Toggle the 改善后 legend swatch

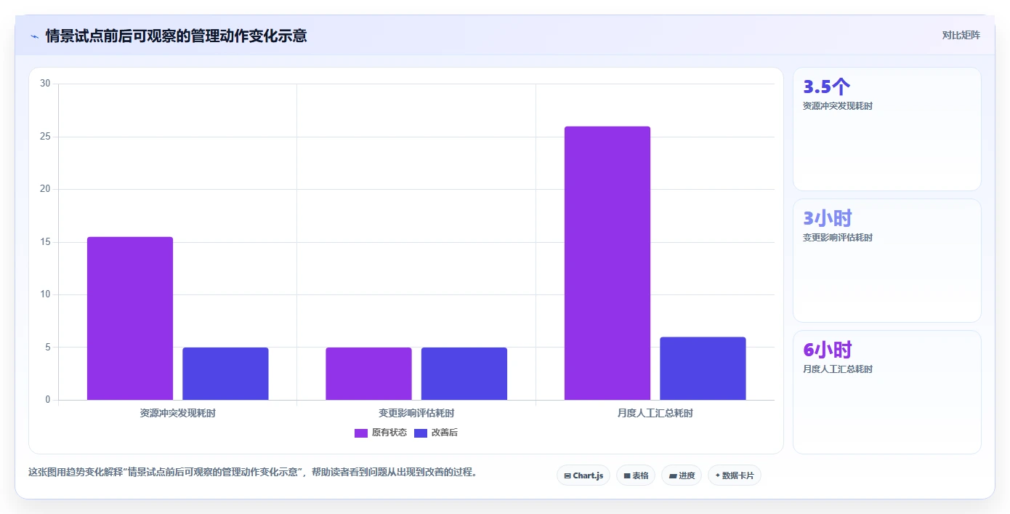[421, 433]
